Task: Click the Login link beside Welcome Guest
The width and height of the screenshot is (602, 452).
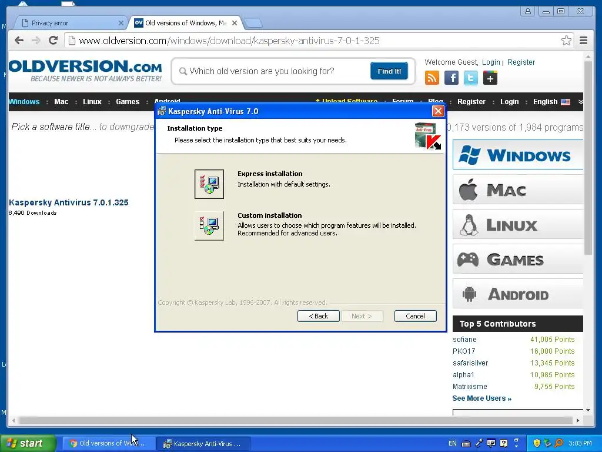Action: [x=491, y=62]
